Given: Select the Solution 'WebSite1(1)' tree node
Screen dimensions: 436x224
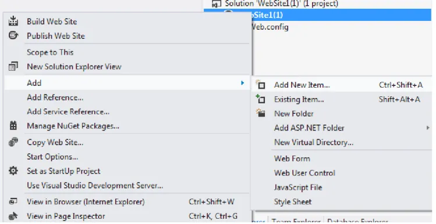Looking at the screenshot, I should [x=282, y=4].
